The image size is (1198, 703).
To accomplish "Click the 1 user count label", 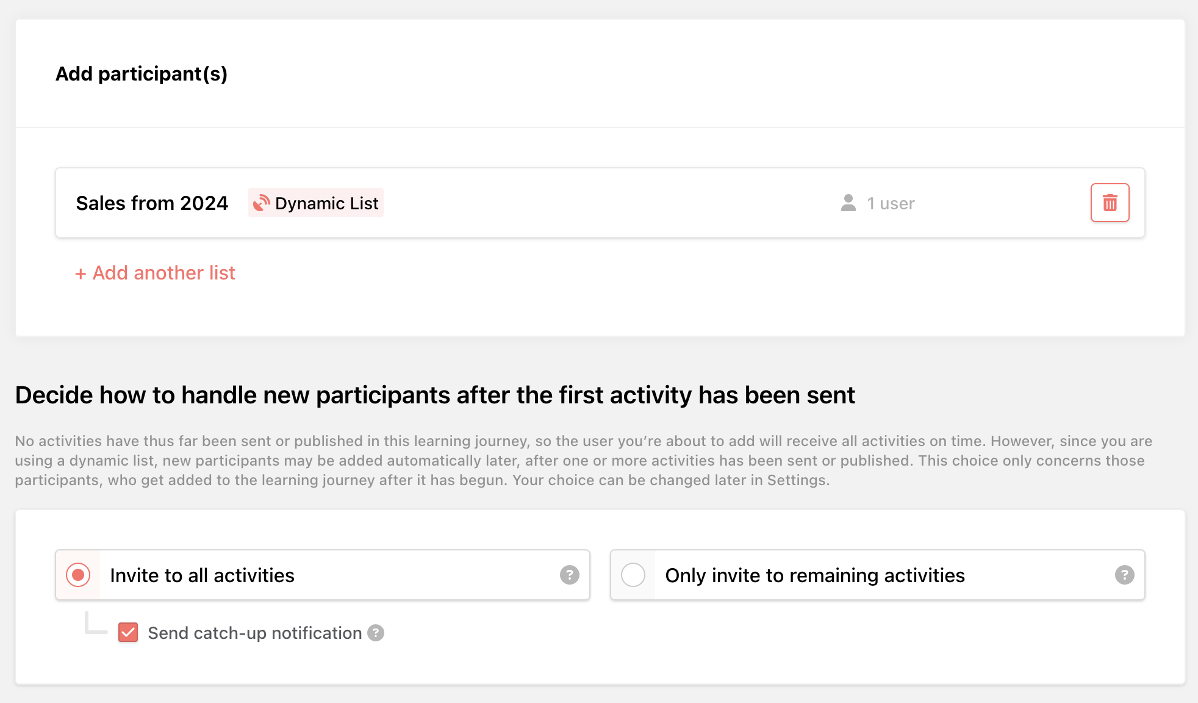I will [891, 203].
